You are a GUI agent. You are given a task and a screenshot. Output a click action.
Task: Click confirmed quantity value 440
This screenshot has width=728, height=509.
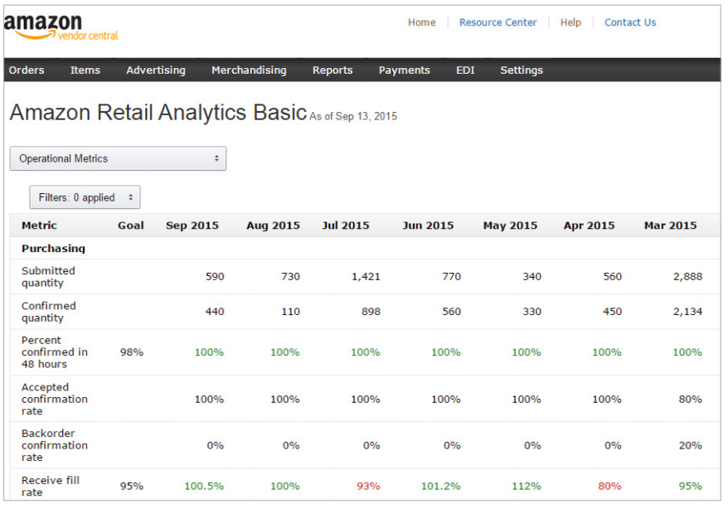215,312
